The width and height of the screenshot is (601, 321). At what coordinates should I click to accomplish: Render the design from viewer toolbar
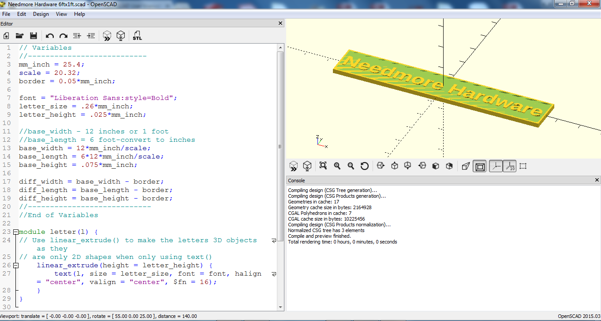pyautogui.click(x=307, y=166)
